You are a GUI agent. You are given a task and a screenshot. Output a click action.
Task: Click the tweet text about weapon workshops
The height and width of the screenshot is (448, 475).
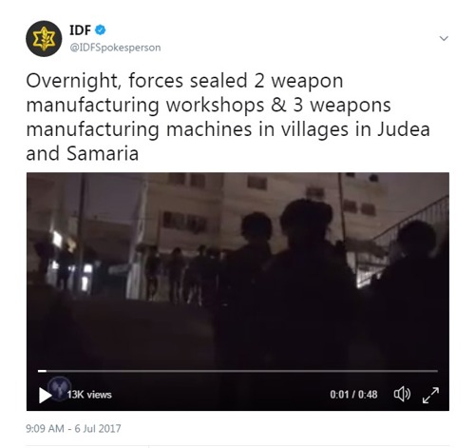pyautogui.click(x=228, y=117)
